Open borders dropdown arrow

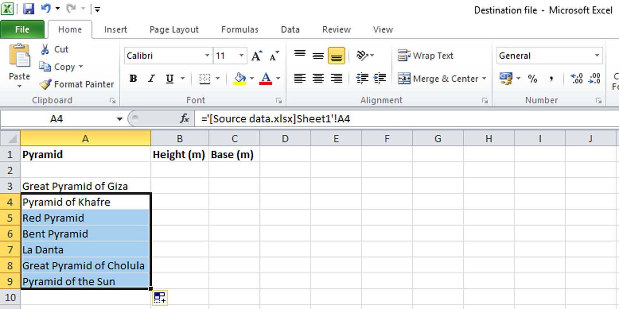218,78
